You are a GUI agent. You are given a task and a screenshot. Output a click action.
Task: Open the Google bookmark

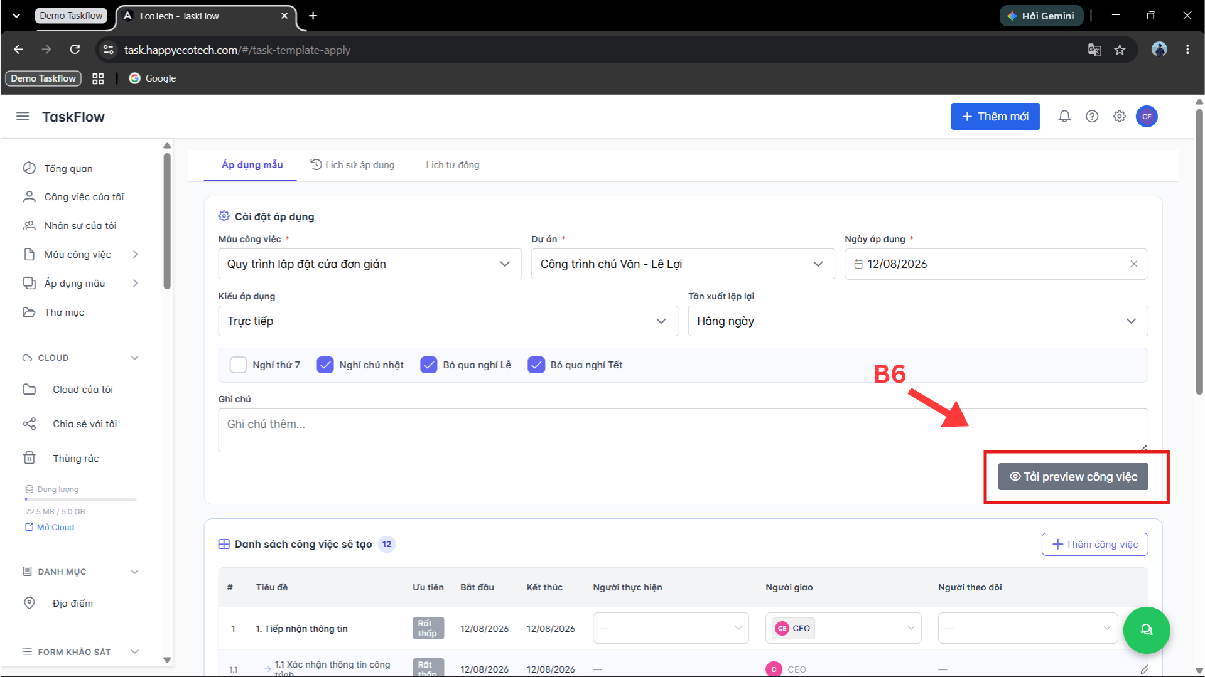pyautogui.click(x=153, y=78)
